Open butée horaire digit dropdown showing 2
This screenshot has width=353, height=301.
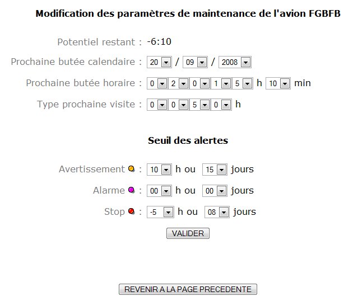click(178, 83)
